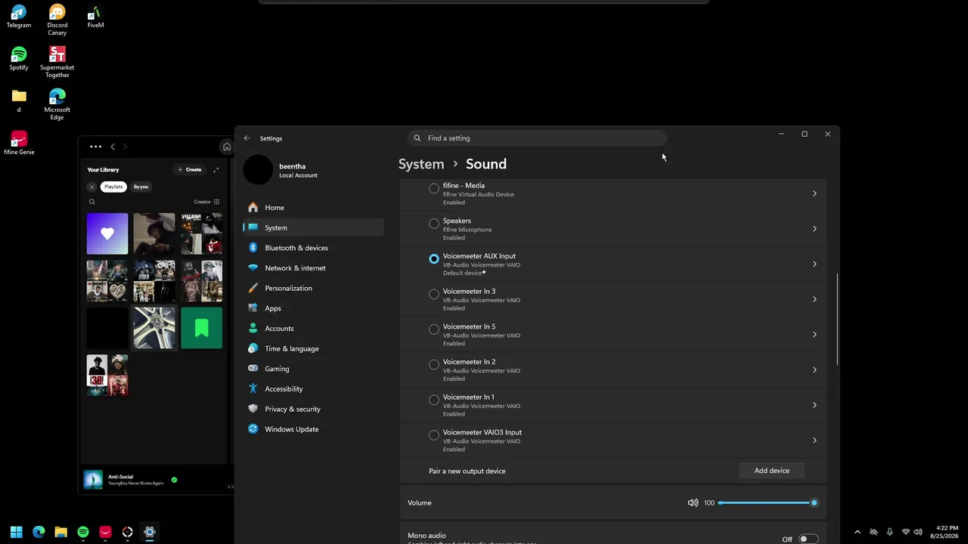Screen dimensions: 968x544
Task: Filter Spotify library By you
Action: [x=141, y=187]
